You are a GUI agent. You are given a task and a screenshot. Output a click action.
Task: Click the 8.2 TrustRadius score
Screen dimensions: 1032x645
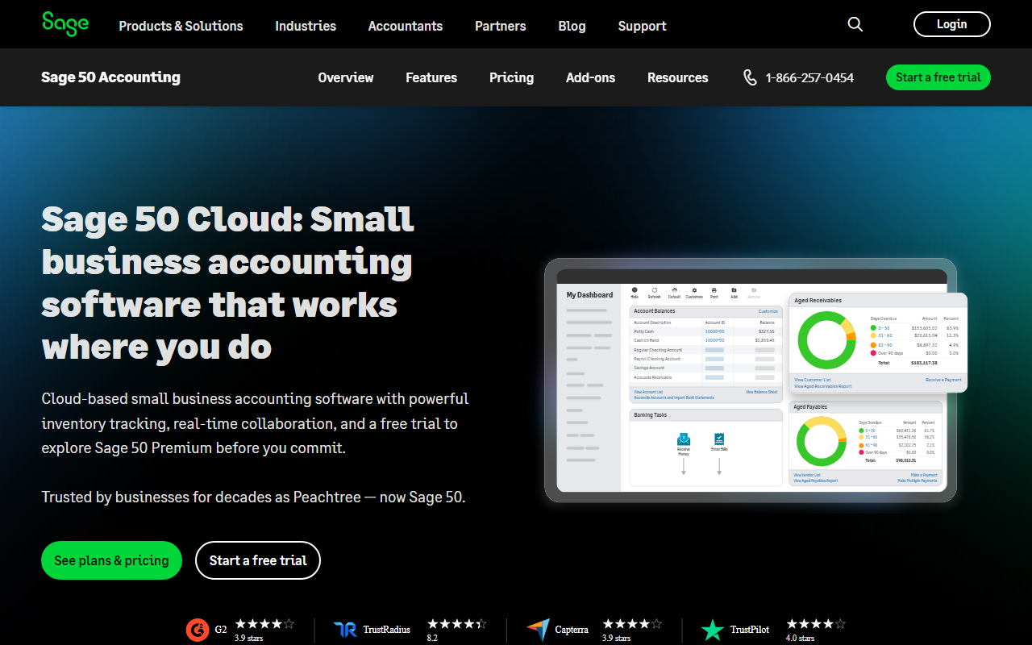[432, 638]
